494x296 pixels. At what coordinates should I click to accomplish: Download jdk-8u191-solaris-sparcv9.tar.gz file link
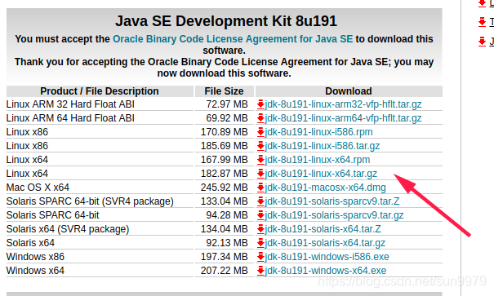point(335,214)
